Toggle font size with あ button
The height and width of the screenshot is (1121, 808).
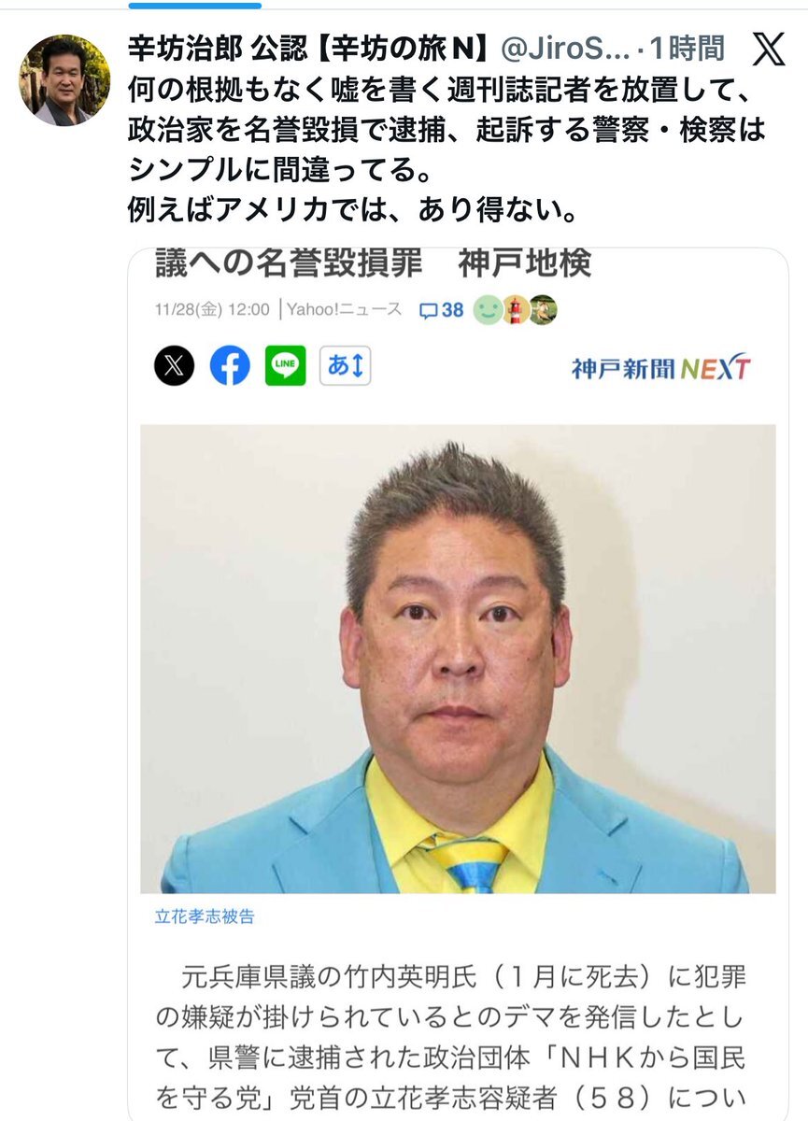[x=346, y=365]
